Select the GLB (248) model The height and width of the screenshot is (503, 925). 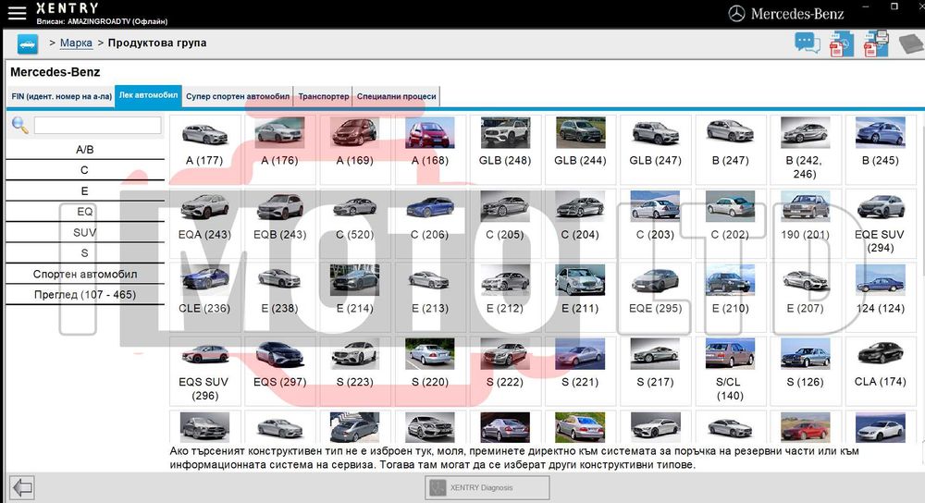(x=505, y=150)
